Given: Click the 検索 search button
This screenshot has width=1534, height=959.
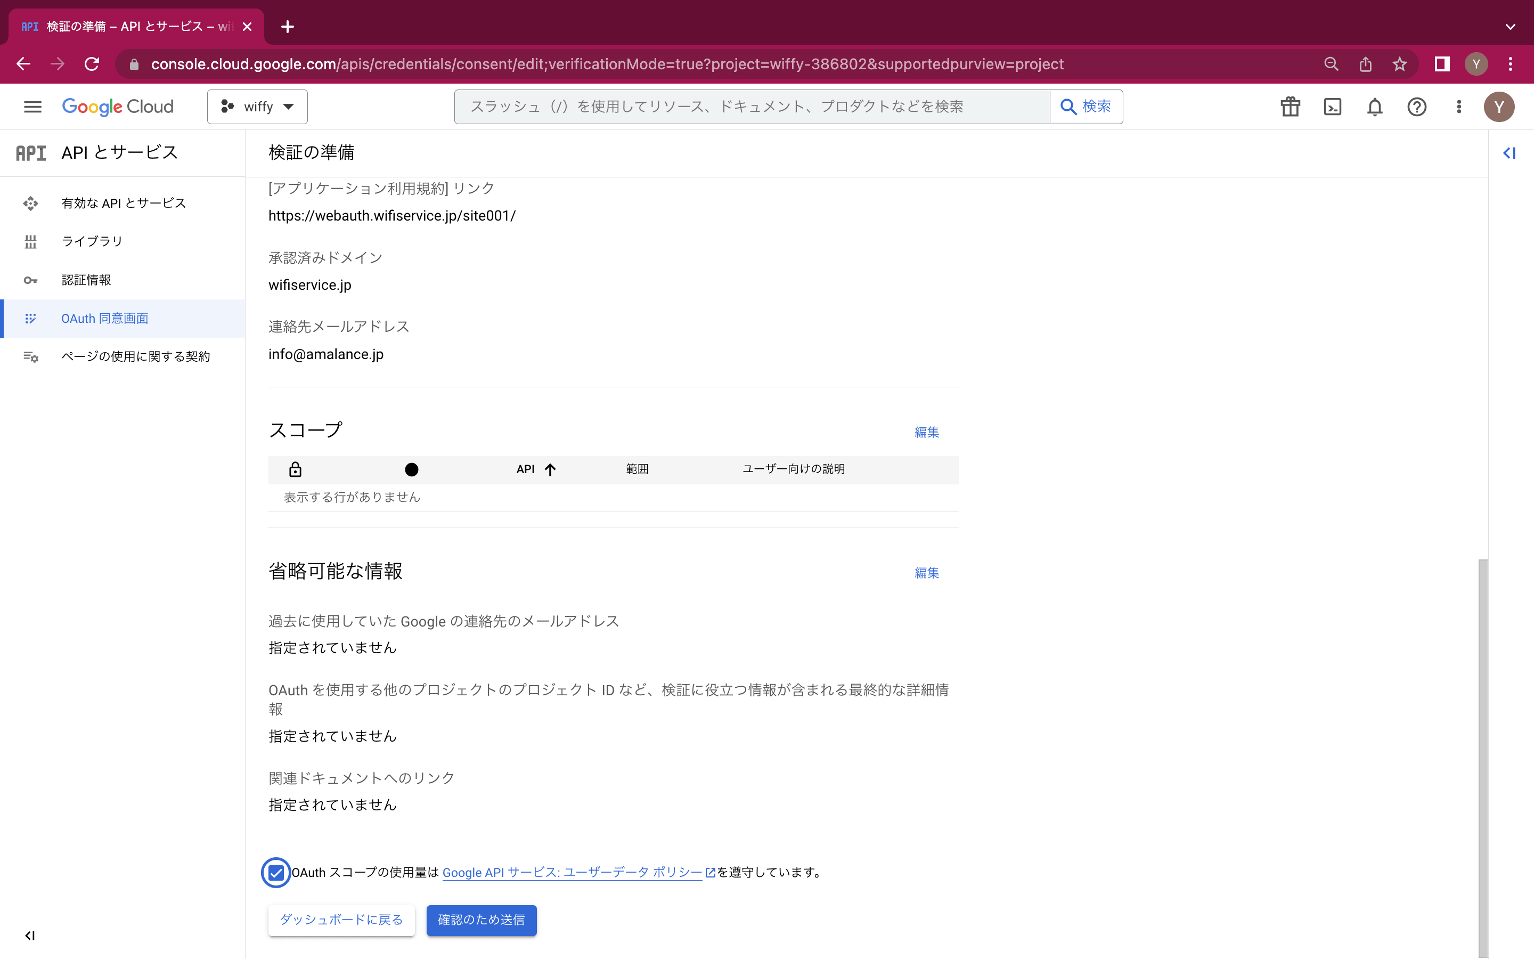Looking at the screenshot, I should pyautogui.click(x=1086, y=107).
